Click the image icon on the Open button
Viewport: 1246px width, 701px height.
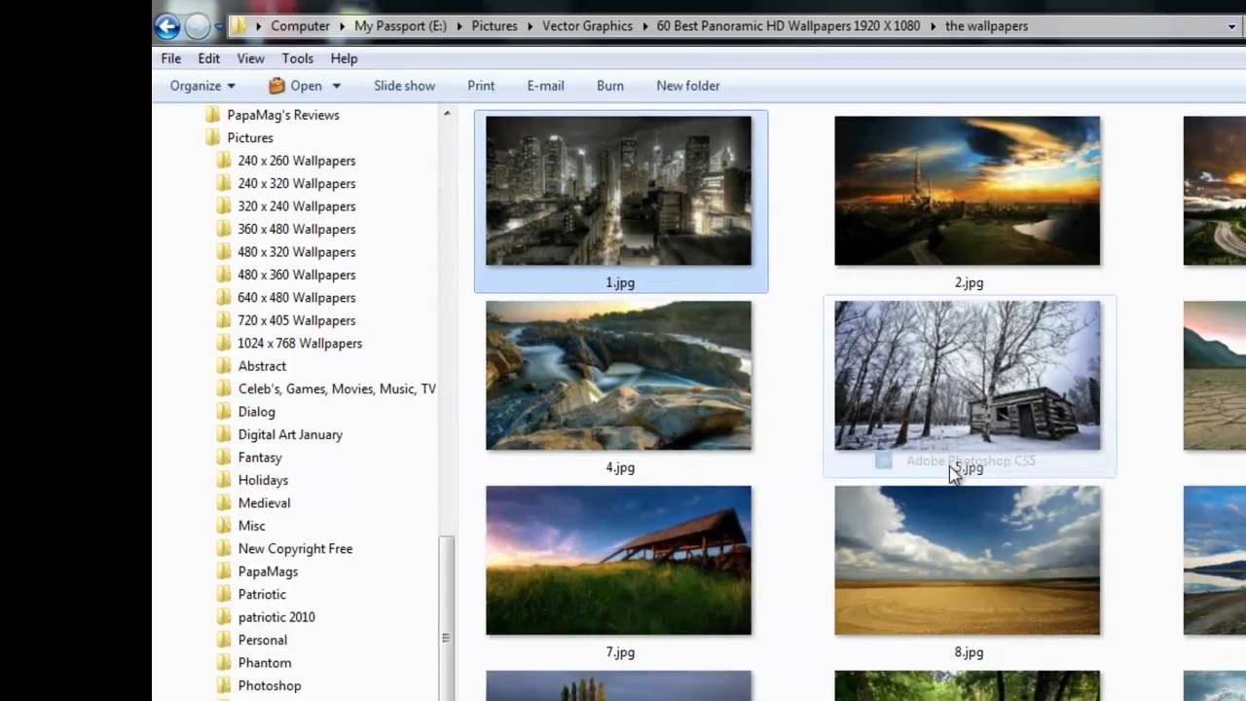tap(276, 86)
